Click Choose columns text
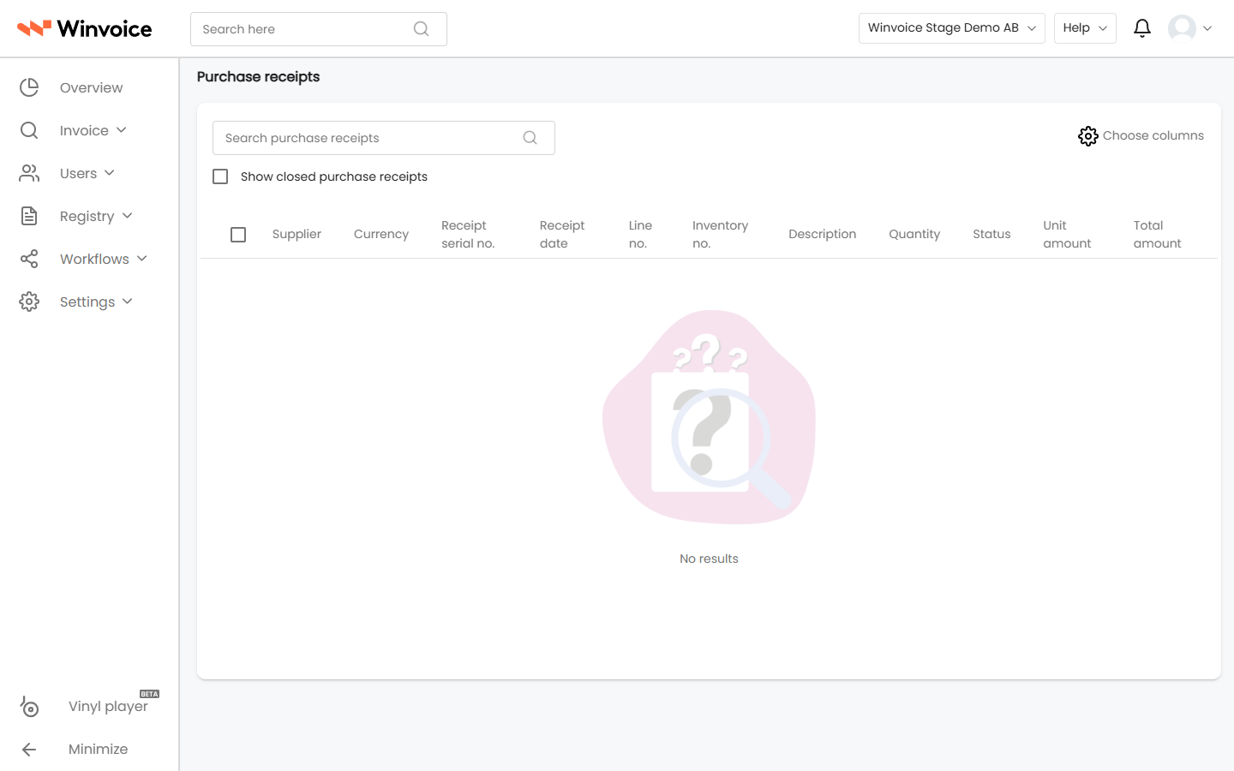The image size is (1234, 771). click(x=1153, y=135)
